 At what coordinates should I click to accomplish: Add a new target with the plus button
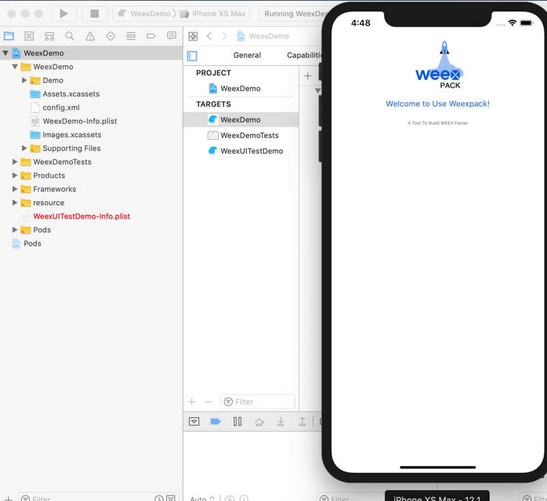coord(192,402)
